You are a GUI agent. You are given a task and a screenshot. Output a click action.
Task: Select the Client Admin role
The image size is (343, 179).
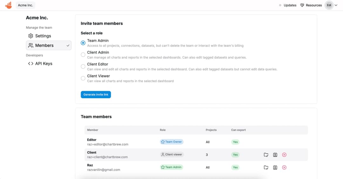(x=83, y=54)
